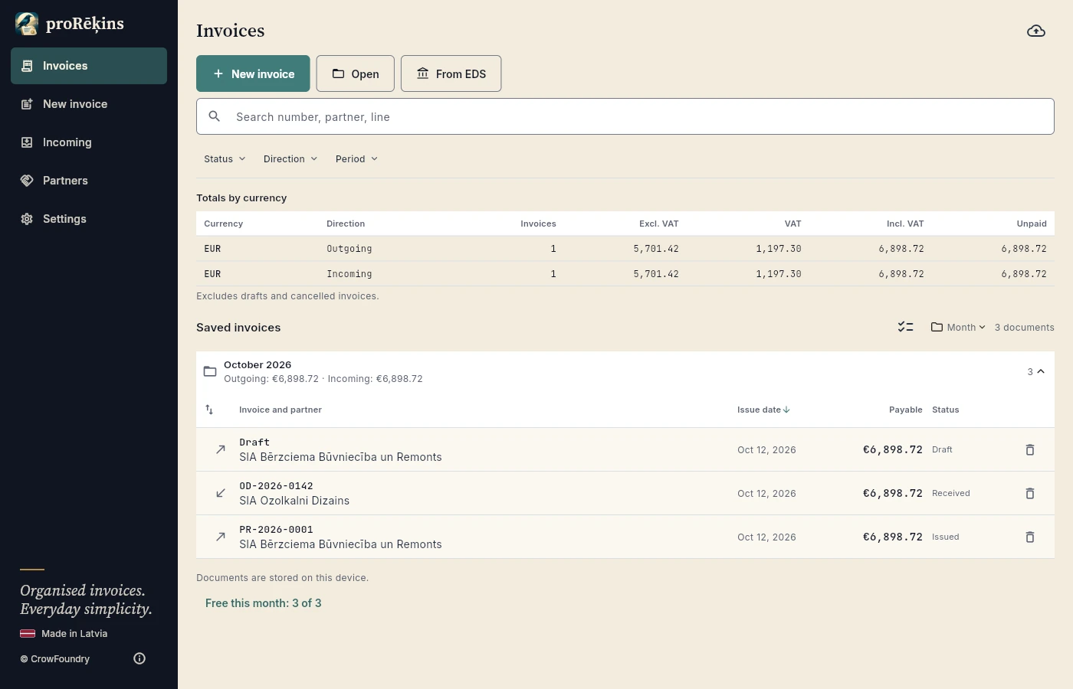Screen dimensions: 1073x689
Task: Open New invoice in the sidebar
Action: click(89, 104)
